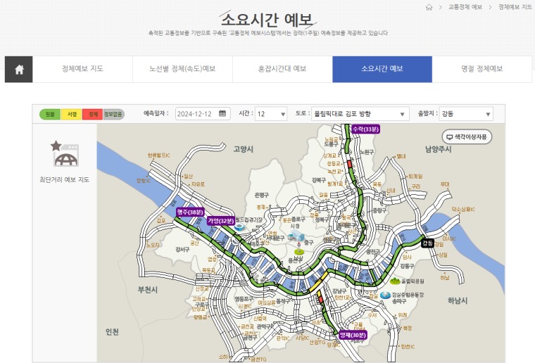Screen dimensions: 535x363
Task: Click the shortest-distance forecast map globe icon
Action: tap(65, 154)
